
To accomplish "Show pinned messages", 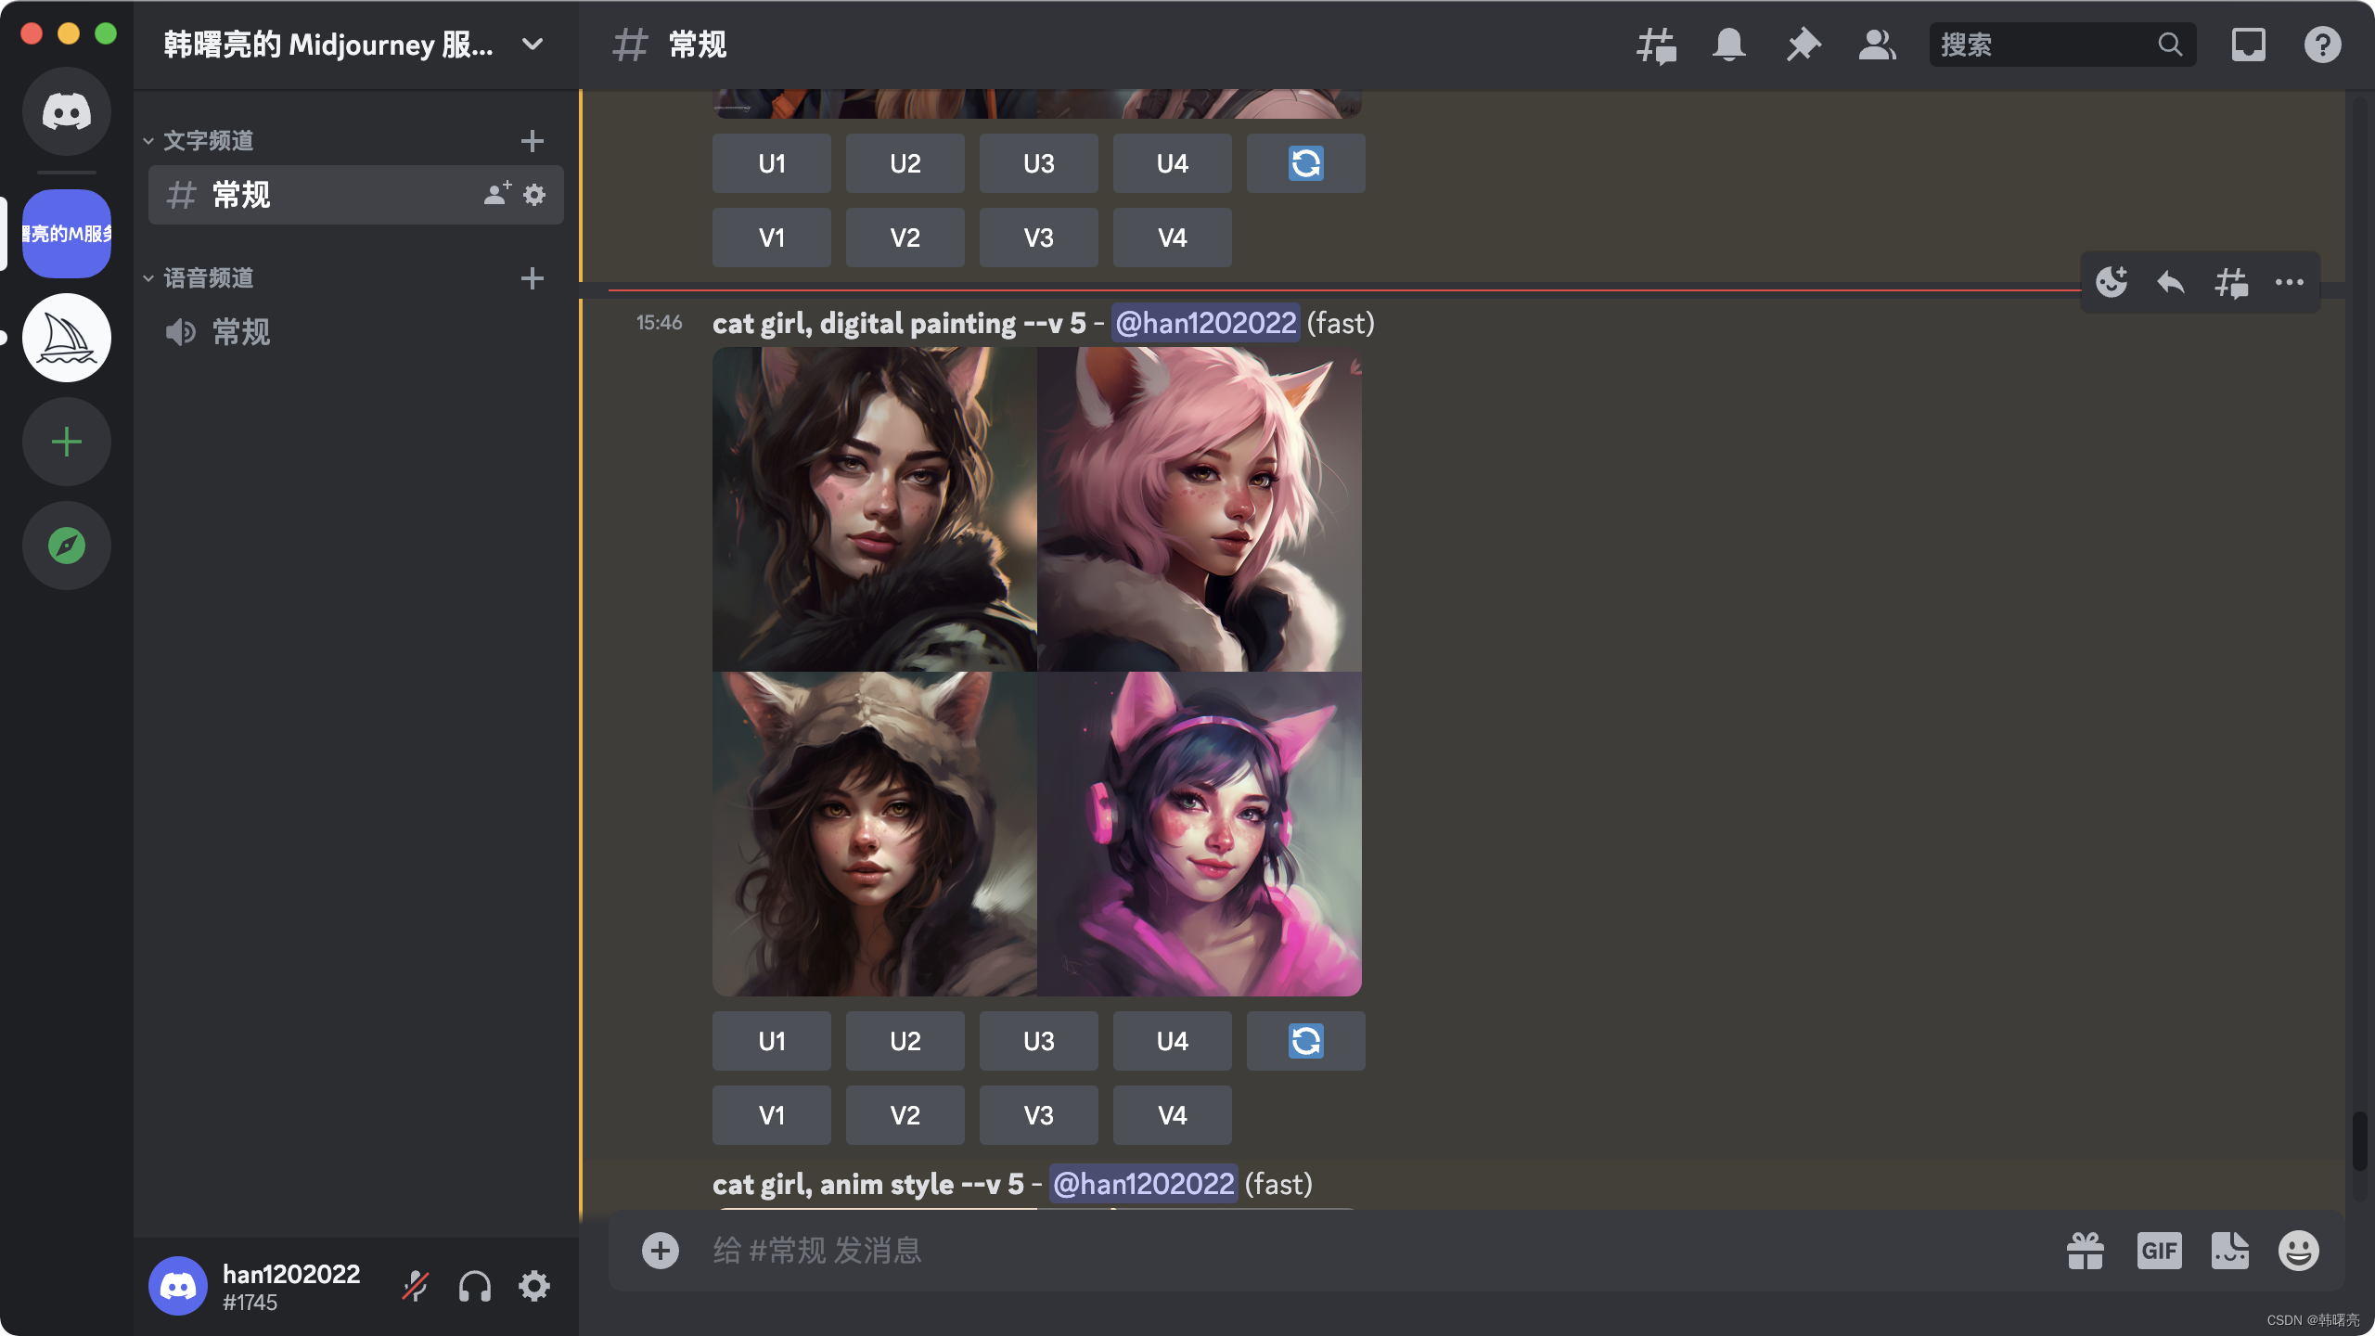I will pyautogui.click(x=1803, y=45).
